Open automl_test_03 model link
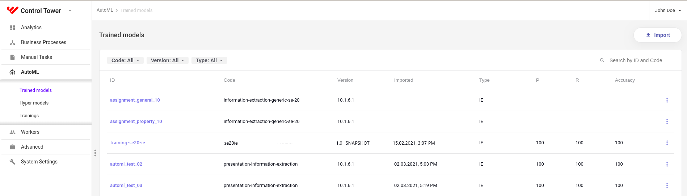The image size is (687, 196). pos(126,185)
